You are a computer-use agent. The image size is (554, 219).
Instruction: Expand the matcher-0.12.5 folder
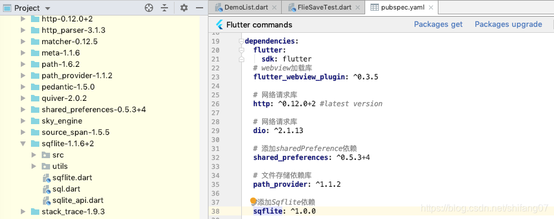23,41
